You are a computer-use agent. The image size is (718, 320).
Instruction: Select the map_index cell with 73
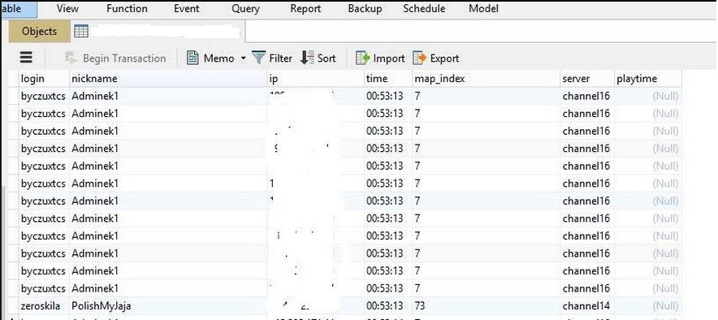[x=486, y=306]
